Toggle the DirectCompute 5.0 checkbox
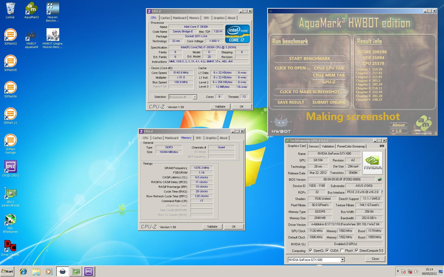 tap(357, 251)
